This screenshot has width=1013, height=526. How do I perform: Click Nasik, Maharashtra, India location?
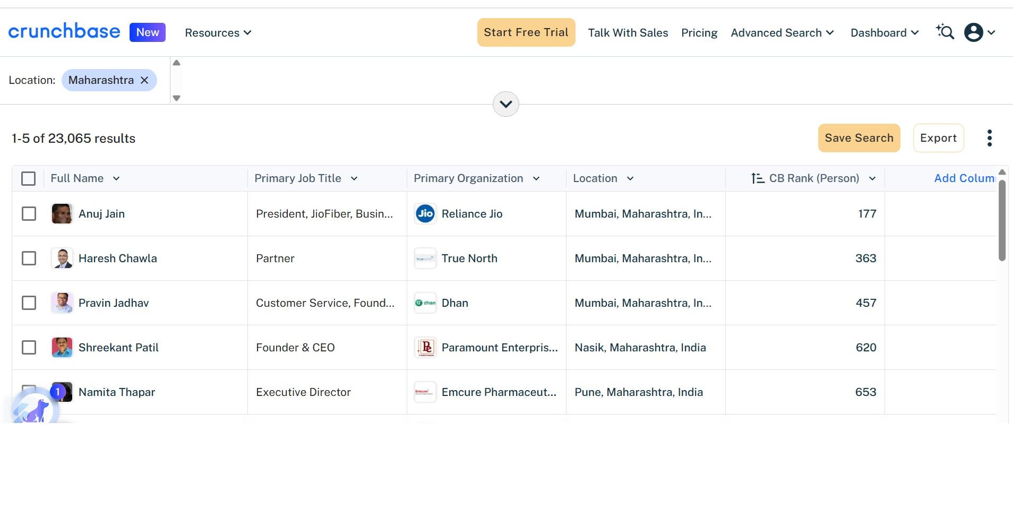click(640, 348)
